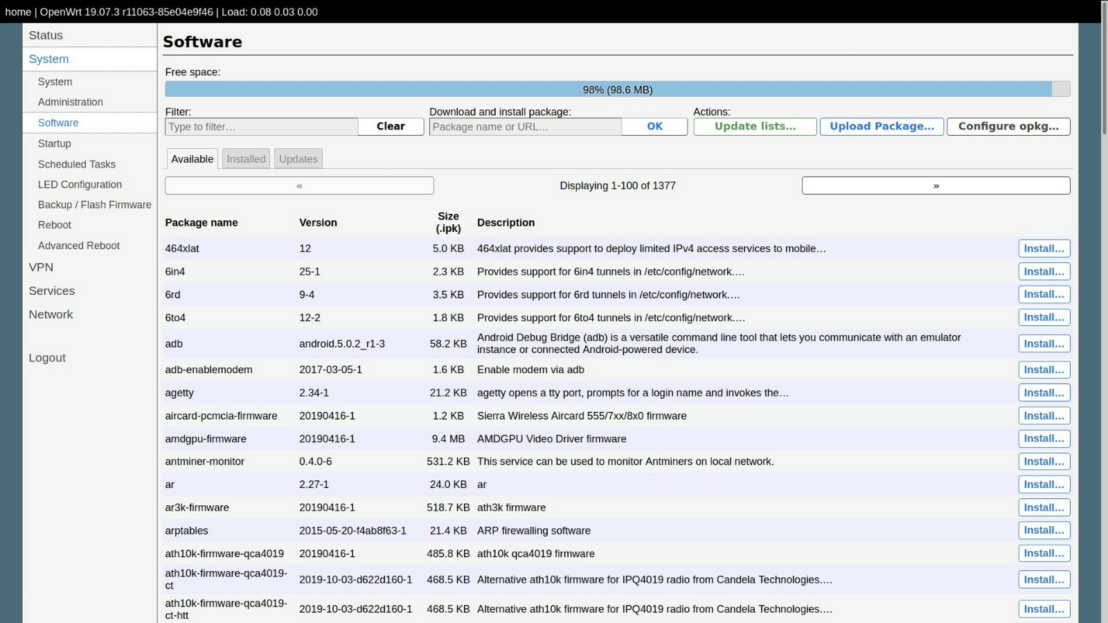Viewport: 1108px width, 623px height.
Task: Install the 464xlat package
Action: (1044, 249)
